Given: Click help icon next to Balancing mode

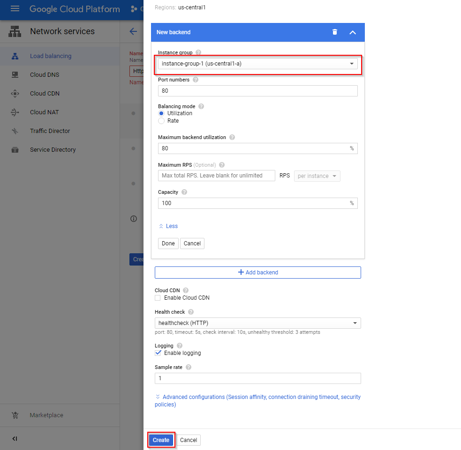Looking at the screenshot, I should [201, 107].
